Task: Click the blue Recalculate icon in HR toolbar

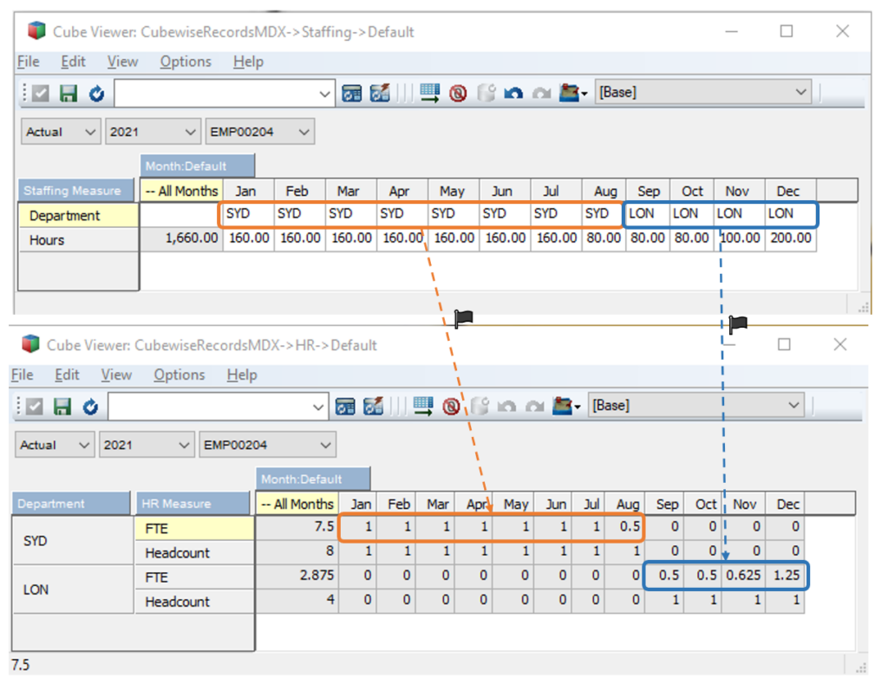Action: click(x=90, y=406)
